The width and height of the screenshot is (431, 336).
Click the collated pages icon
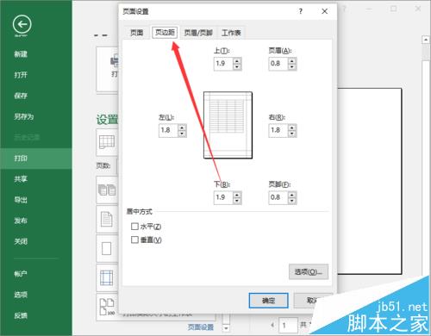click(x=107, y=190)
